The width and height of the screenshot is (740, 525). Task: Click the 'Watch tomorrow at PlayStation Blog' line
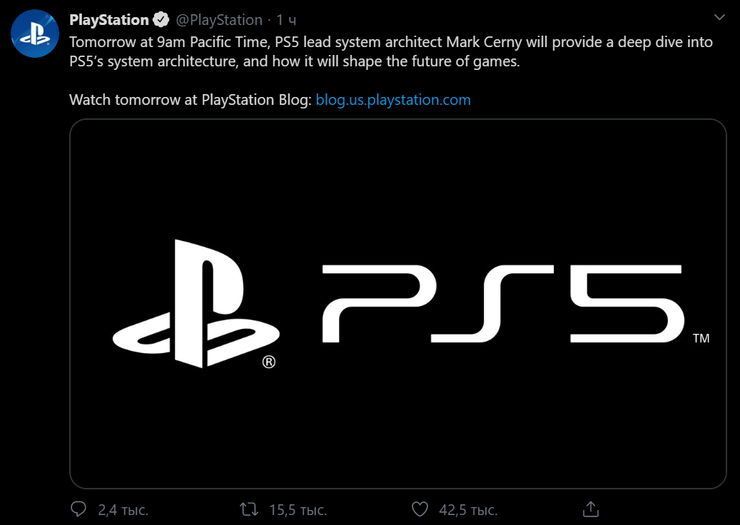(x=190, y=100)
